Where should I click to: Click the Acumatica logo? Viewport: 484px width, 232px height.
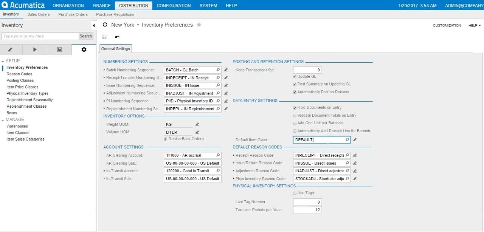[x=23, y=5]
